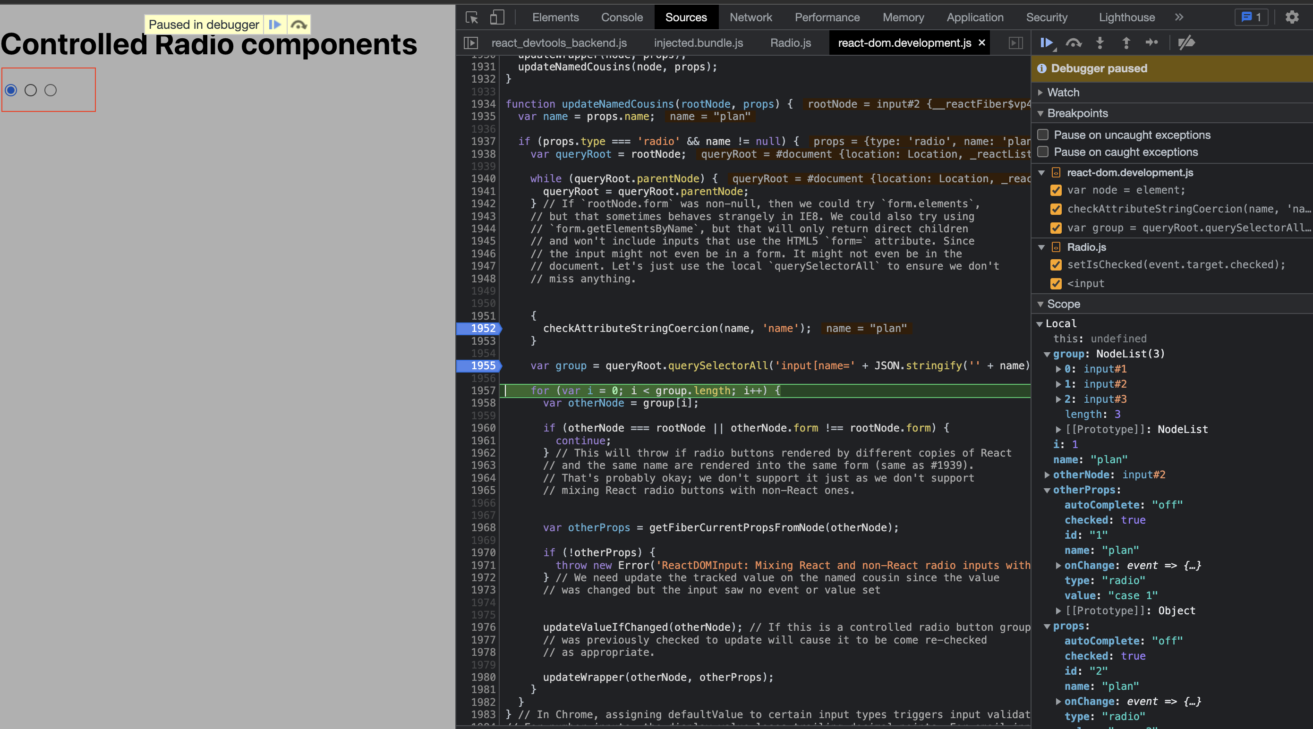This screenshot has width=1313, height=729.
Task: Deactivate all breakpoints using the toolbar icon
Action: pyautogui.click(x=1186, y=43)
